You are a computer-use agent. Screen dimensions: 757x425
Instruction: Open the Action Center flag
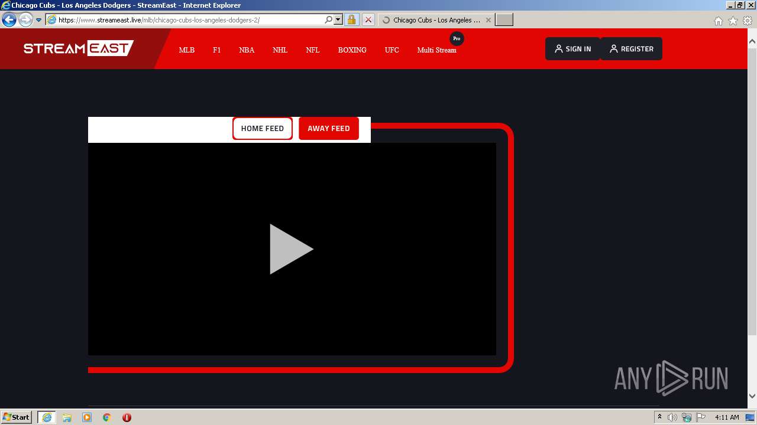[x=701, y=417]
